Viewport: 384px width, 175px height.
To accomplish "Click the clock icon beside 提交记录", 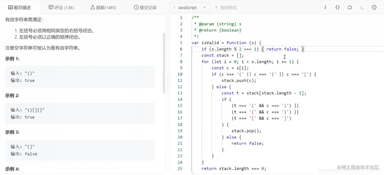I will (x=136, y=8).
